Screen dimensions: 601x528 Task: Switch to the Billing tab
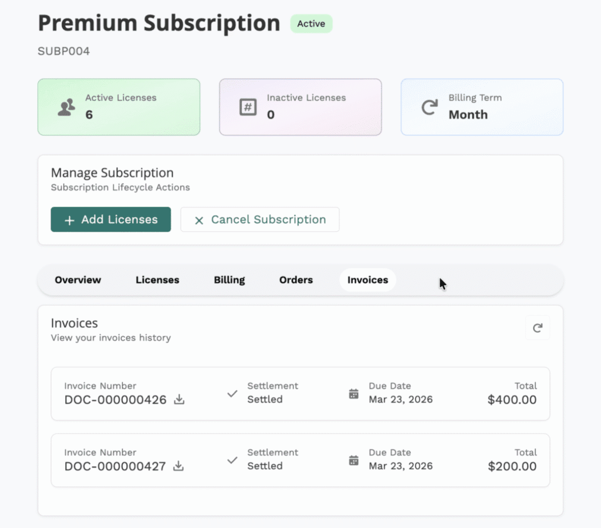click(x=229, y=280)
